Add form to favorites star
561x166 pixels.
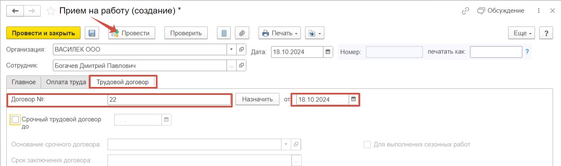51,11
